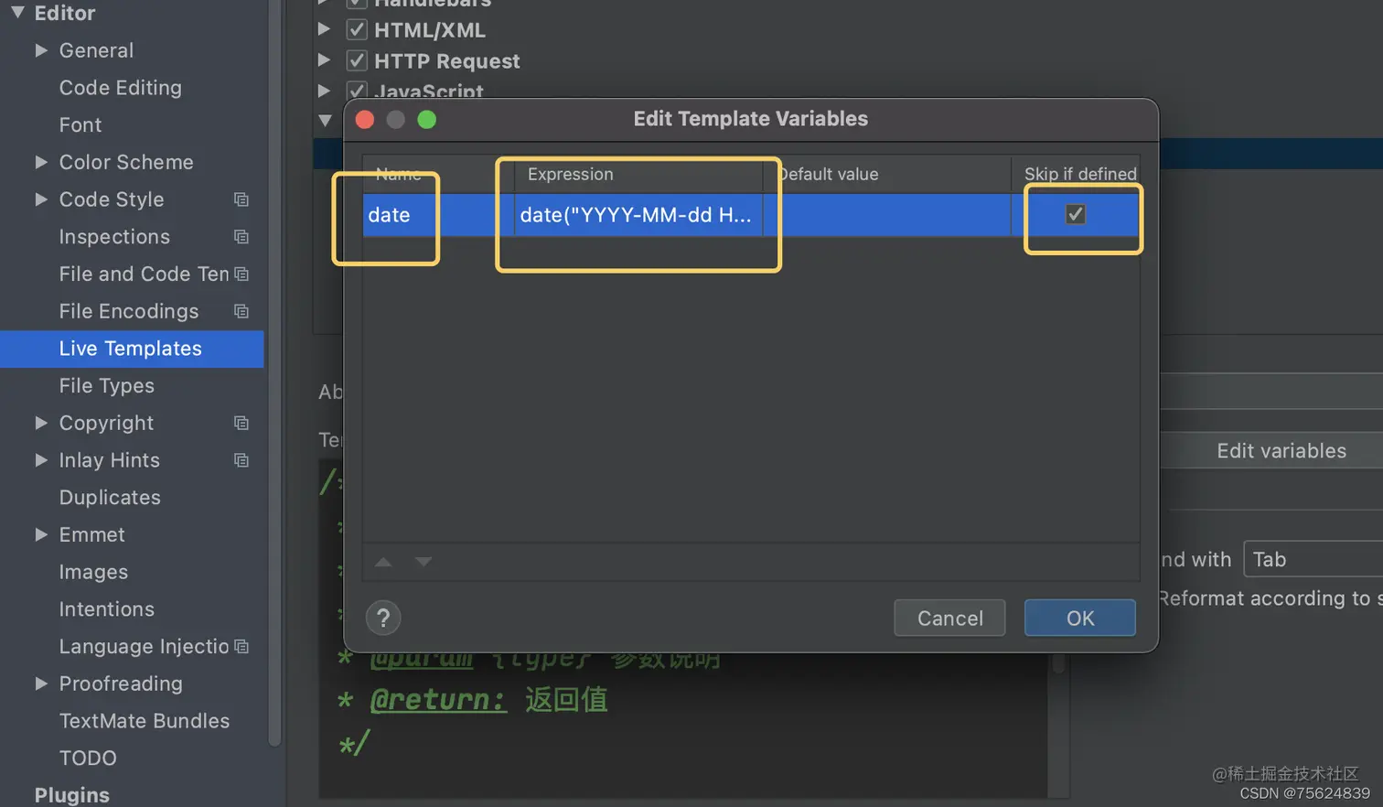Open Font settings

[80, 125]
